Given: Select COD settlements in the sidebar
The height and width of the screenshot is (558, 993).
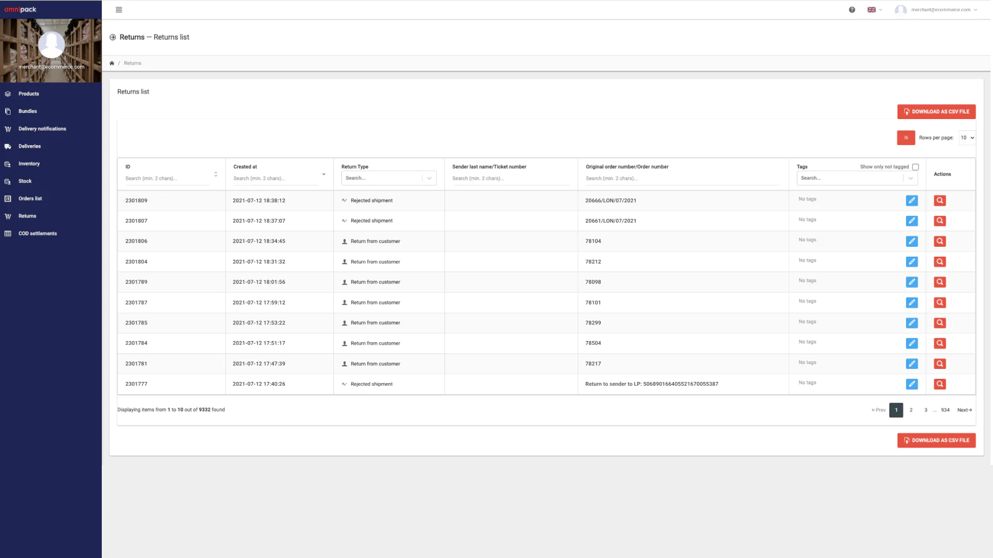Looking at the screenshot, I should tap(37, 234).
